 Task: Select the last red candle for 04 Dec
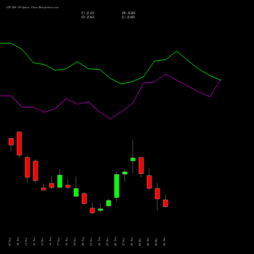pyautogui.click(x=166, y=203)
